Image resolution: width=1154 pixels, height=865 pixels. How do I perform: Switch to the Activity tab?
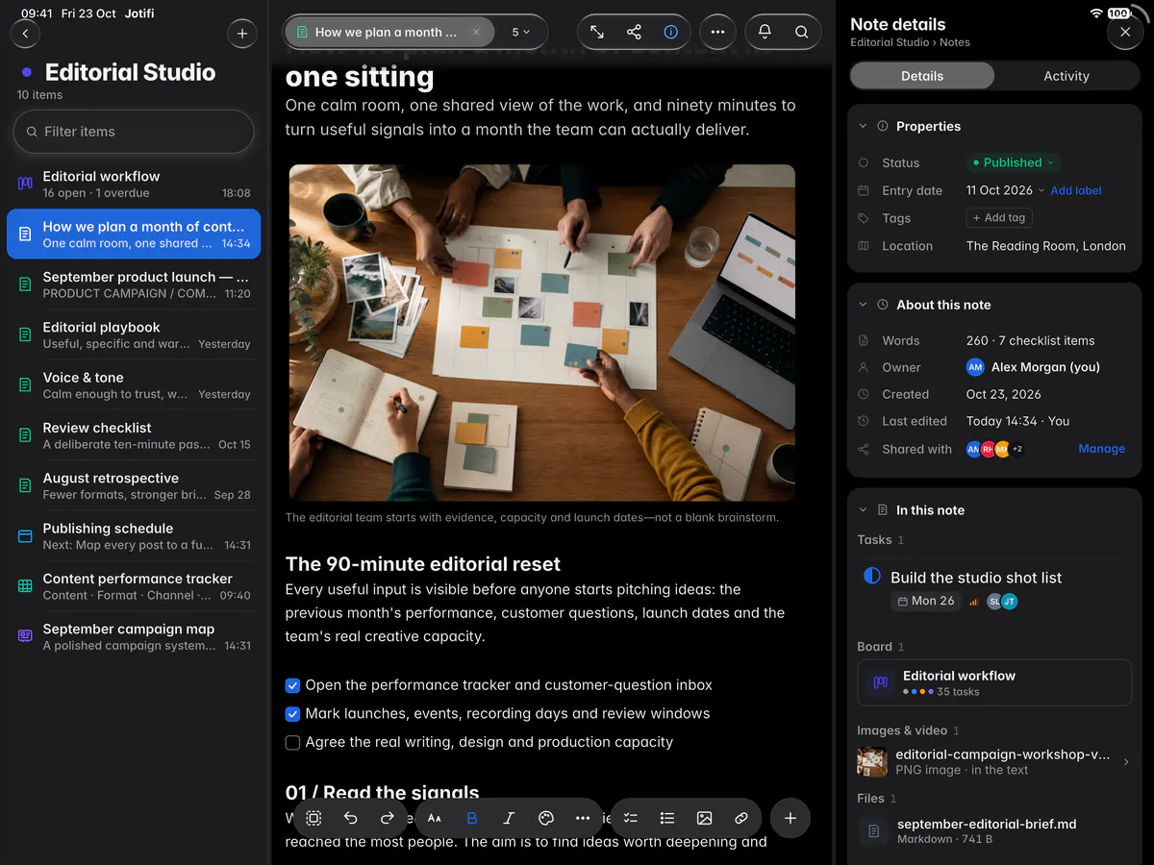coord(1066,76)
